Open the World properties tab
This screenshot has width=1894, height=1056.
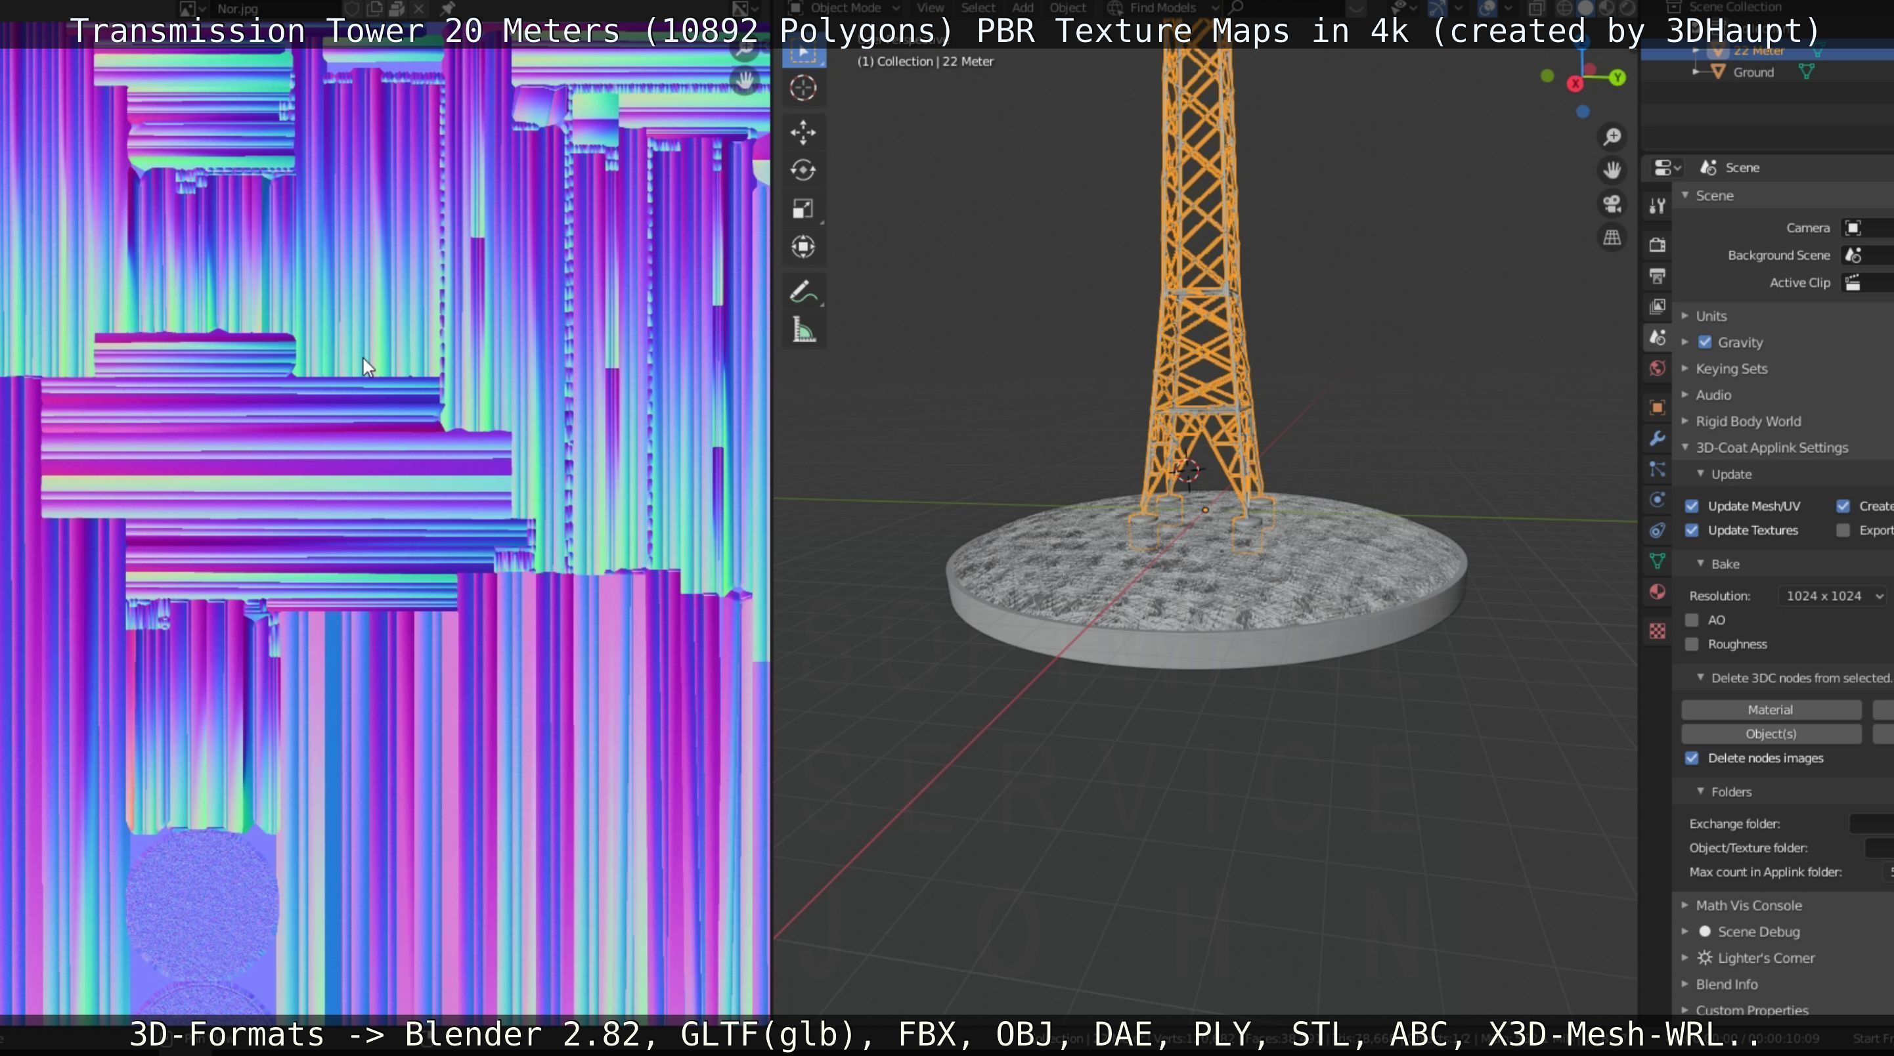[x=1658, y=368]
